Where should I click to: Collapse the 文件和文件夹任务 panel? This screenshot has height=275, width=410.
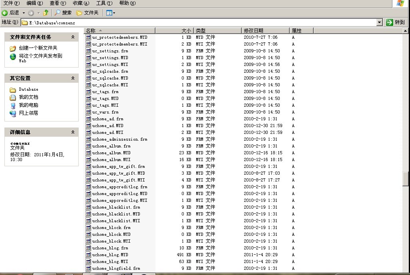[x=73, y=37]
